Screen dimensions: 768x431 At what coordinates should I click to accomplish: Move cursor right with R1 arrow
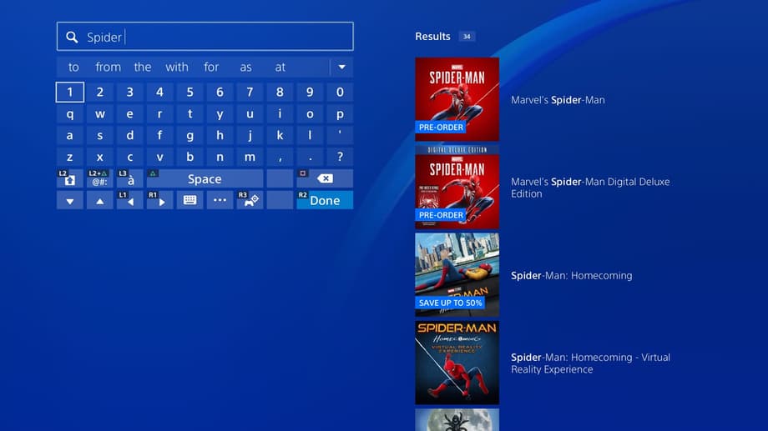(159, 201)
